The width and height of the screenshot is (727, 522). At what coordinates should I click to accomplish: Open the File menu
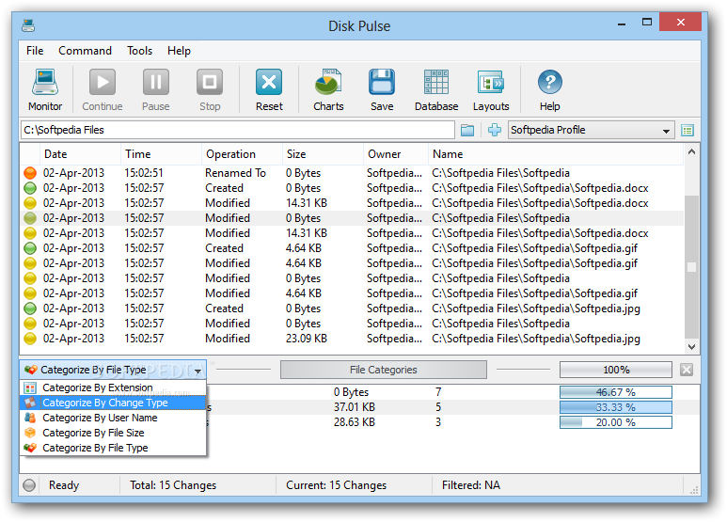pyautogui.click(x=35, y=51)
